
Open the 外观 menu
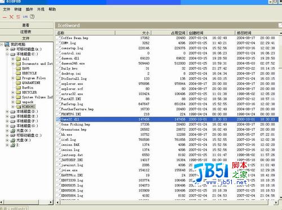coord(41,9)
